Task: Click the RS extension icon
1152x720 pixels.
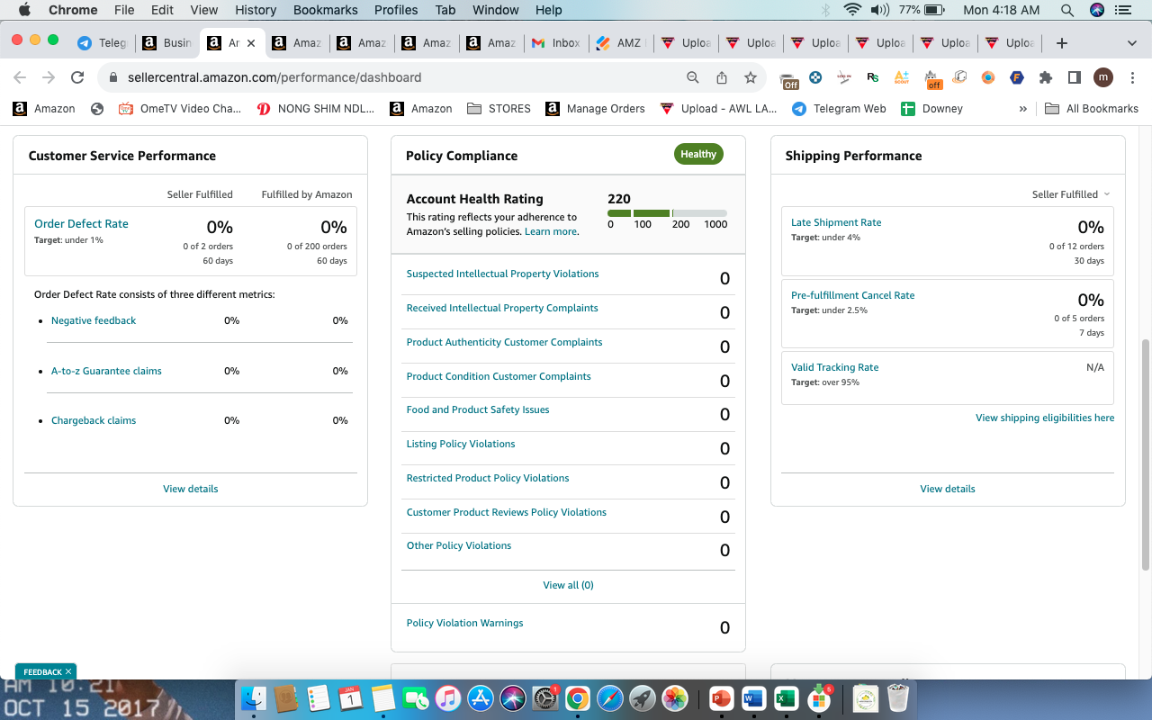Action: click(873, 77)
